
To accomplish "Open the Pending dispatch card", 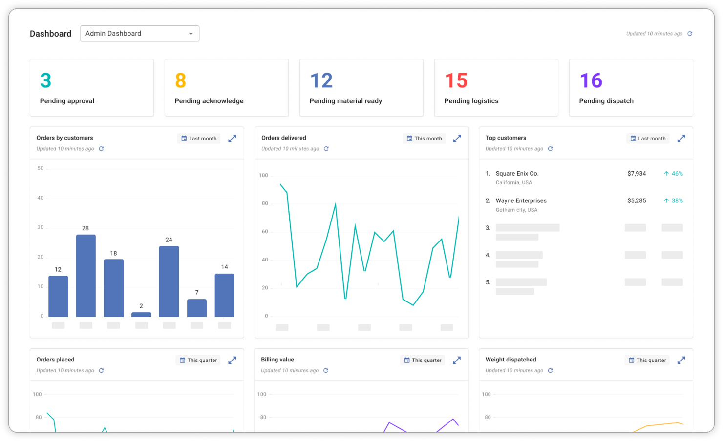I will tap(631, 88).
